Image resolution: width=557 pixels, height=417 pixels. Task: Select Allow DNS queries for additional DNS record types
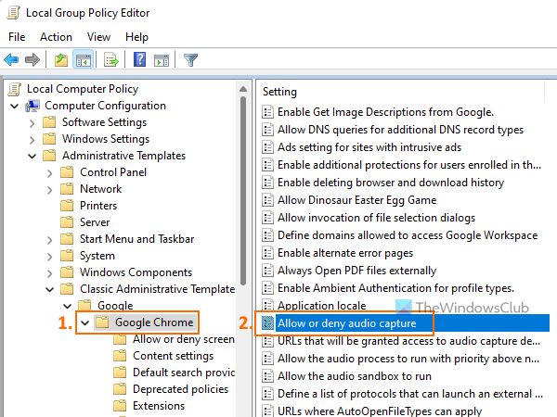(x=400, y=130)
